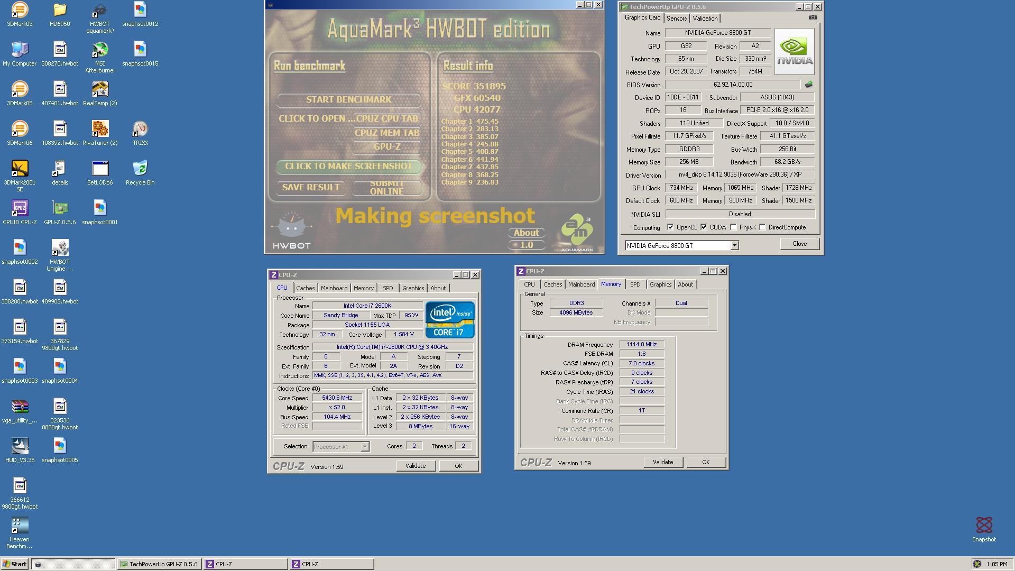Open the 3DMark05 desktop icon
The image size is (1015, 571).
coord(20,94)
